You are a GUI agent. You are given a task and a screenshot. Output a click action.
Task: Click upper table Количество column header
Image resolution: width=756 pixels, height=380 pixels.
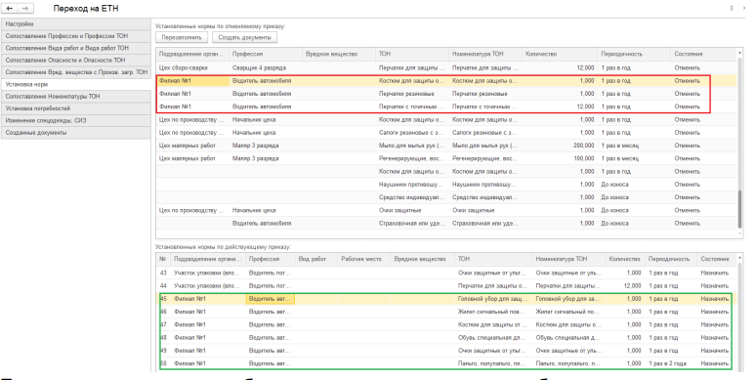560,54
